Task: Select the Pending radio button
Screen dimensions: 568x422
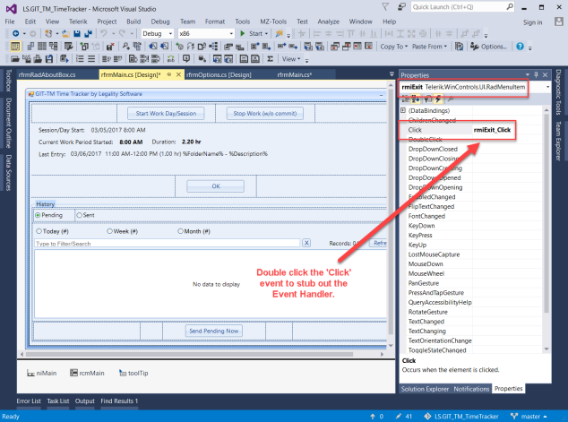Action: coord(38,215)
